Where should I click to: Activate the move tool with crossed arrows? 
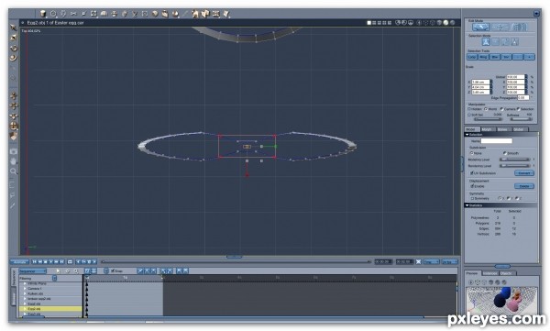(14, 96)
